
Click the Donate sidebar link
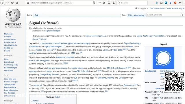[x=7, y=51]
